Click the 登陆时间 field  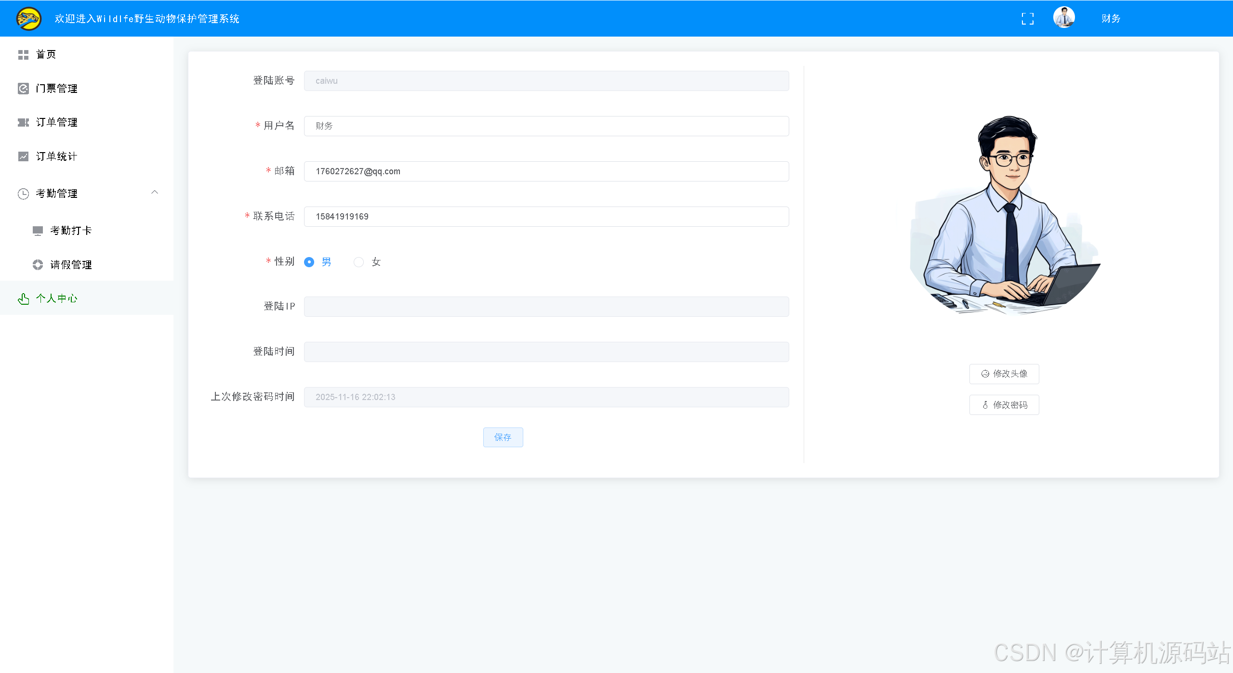click(x=546, y=352)
